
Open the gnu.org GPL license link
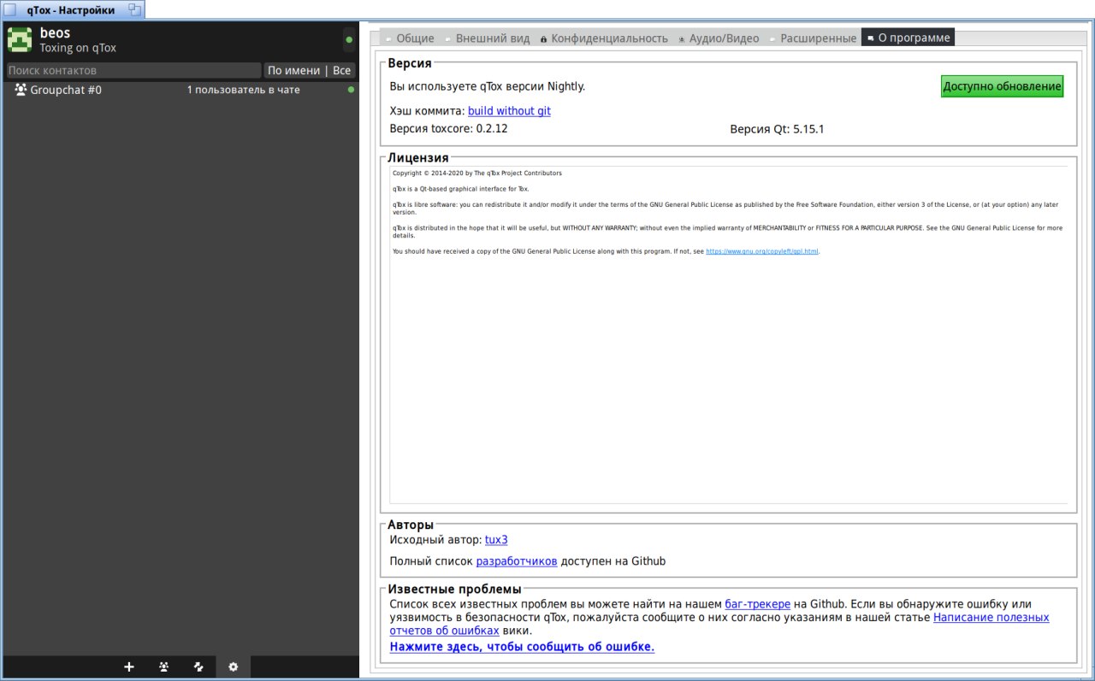click(762, 252)
